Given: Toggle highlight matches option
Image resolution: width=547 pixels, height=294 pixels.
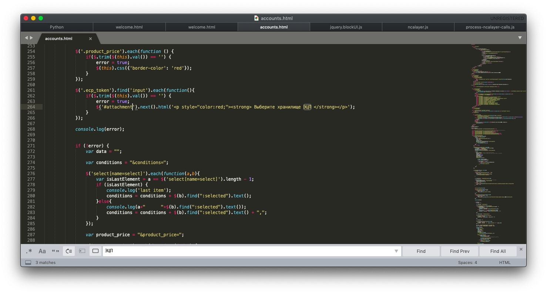Looking at the screenshot, I should click(95, 251).
